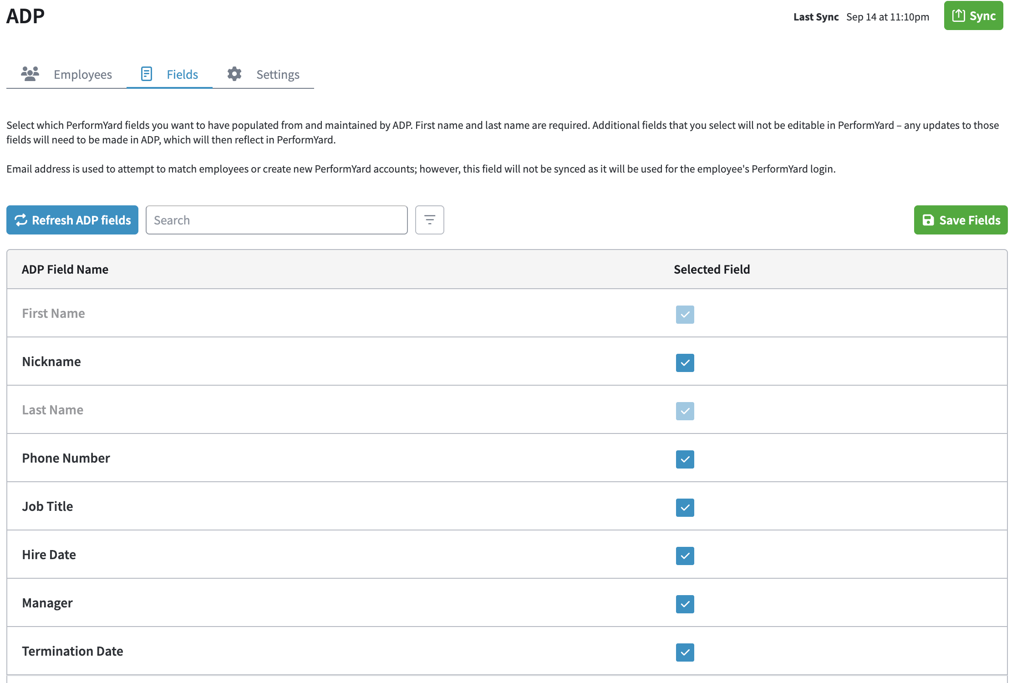Screen dimensions: 1017x683
Task: Focus the Search input field
Action: point(277,220)
